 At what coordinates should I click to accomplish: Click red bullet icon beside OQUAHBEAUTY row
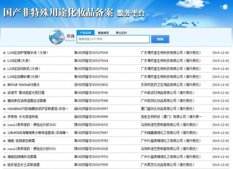coord(5,109)
